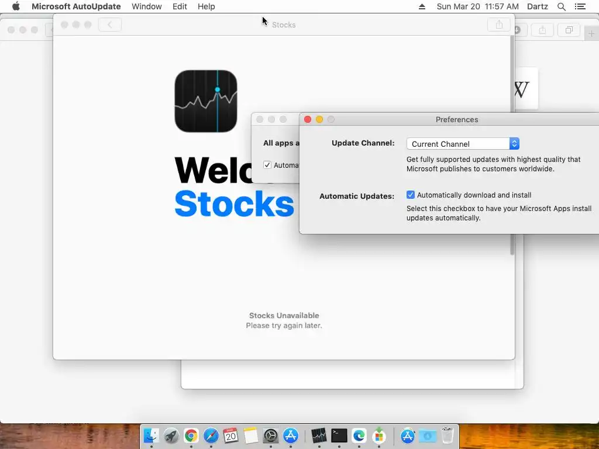The image size is (599, 449).
Task: Click the 'Automatic Updates:' label
Action: tap(357, 196)
